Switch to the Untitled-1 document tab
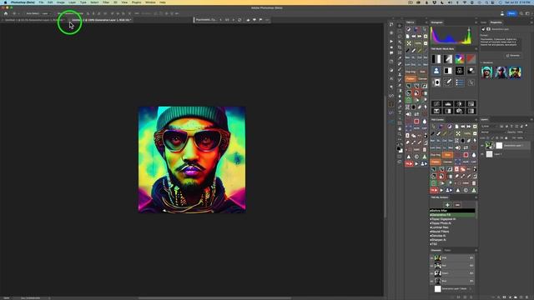Viewport: 534px width, 300px height. (x=34, y=20)
